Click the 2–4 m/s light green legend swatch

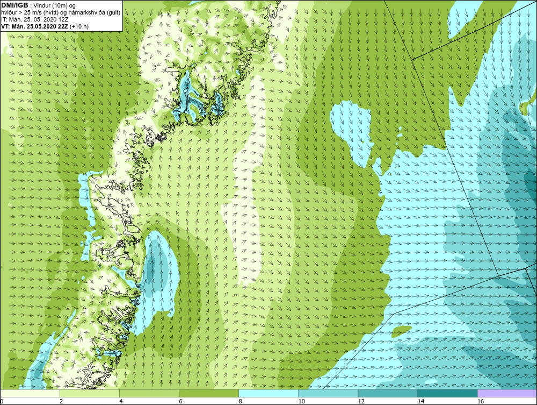point(90,393)
